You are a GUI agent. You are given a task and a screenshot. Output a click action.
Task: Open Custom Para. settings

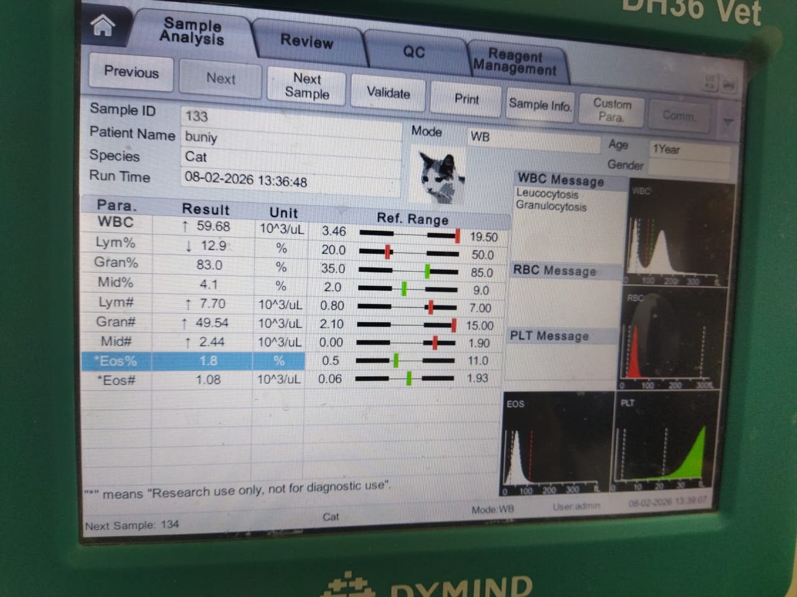[611, 111]
